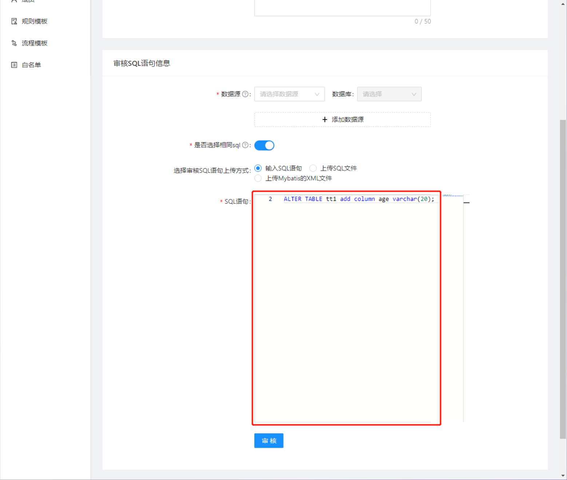The height and width of the screenshot is (480, 567).
Task: Select the 输入SQL语句 radio button
Action: point(258,168)
